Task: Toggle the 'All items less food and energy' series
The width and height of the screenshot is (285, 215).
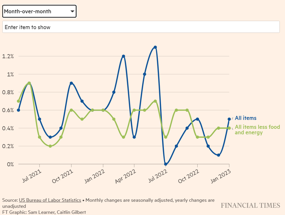Action: (x=258, y=130)
